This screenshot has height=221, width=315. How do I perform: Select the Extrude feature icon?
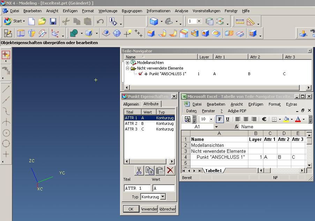pyautogui.click(x=21, y=33)
